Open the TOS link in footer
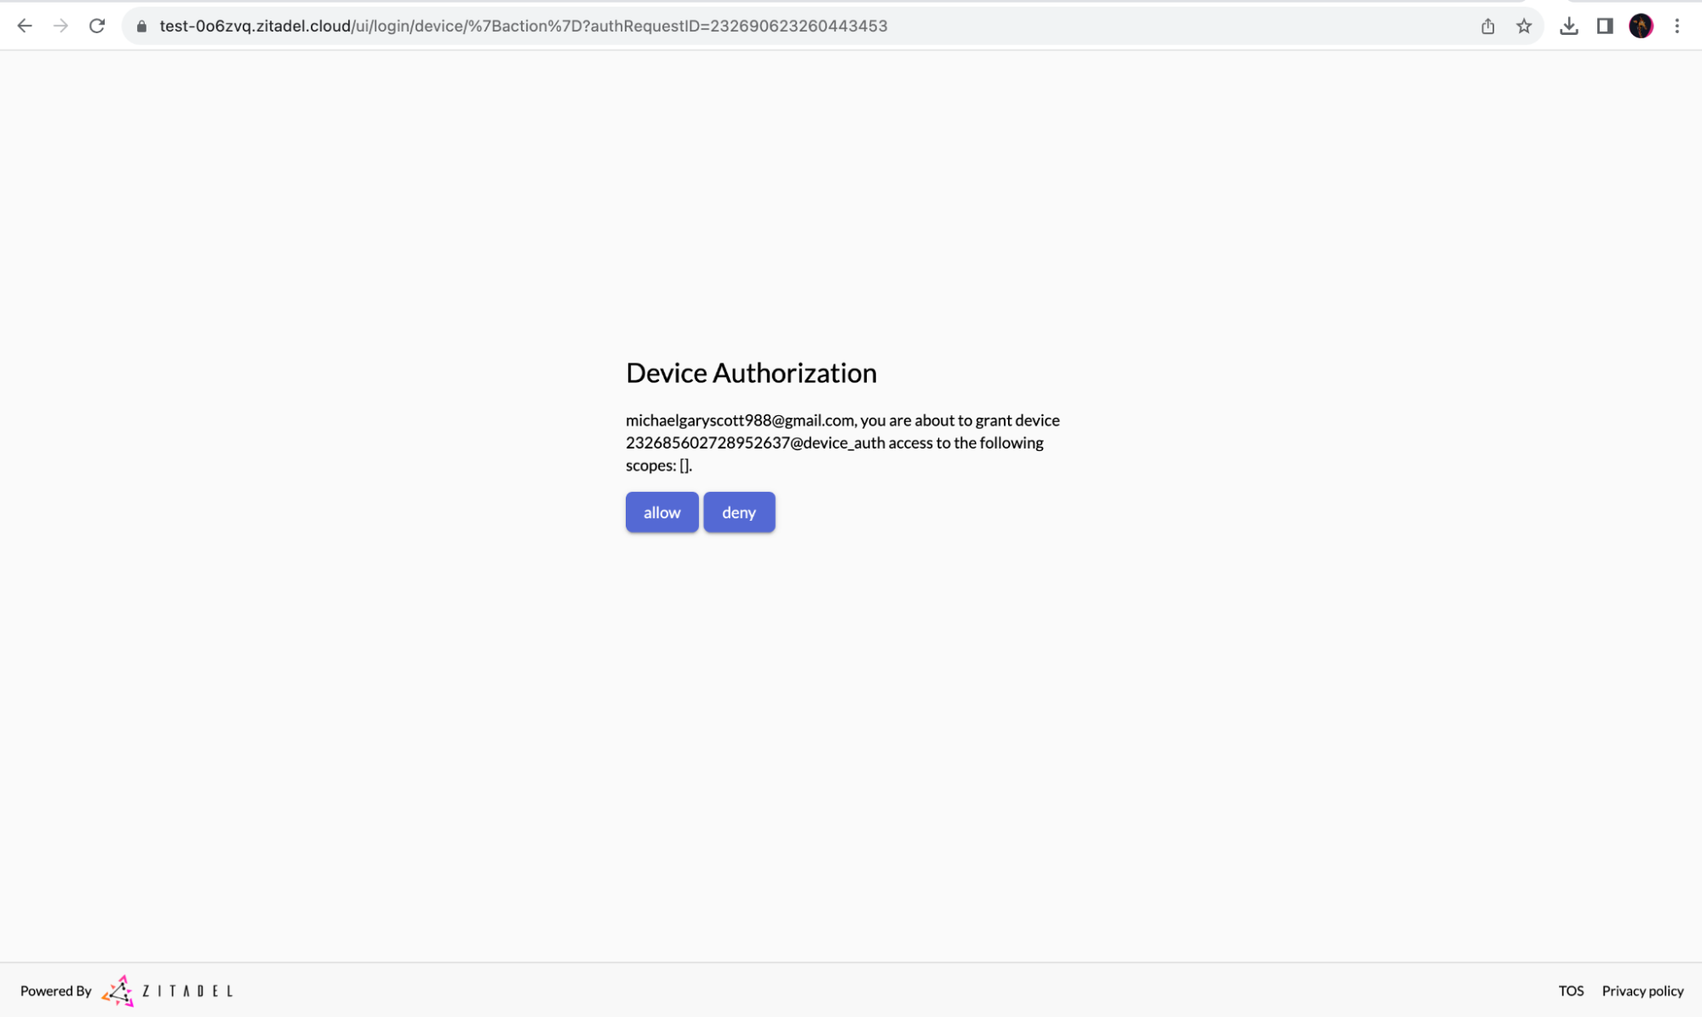This screenshot has height=1017, width=1702. (x=1571, y=991)
